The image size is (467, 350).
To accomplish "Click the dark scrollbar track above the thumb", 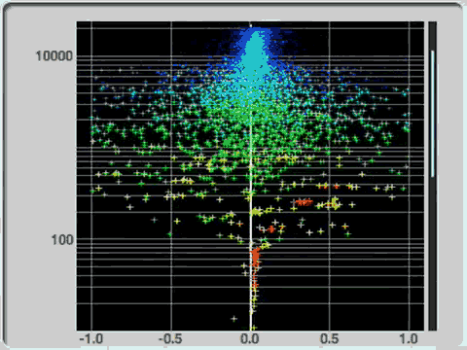I will click(x=432, y=36).
